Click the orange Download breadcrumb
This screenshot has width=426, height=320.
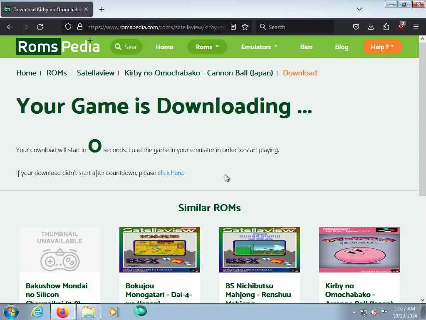tap(300, 73)
